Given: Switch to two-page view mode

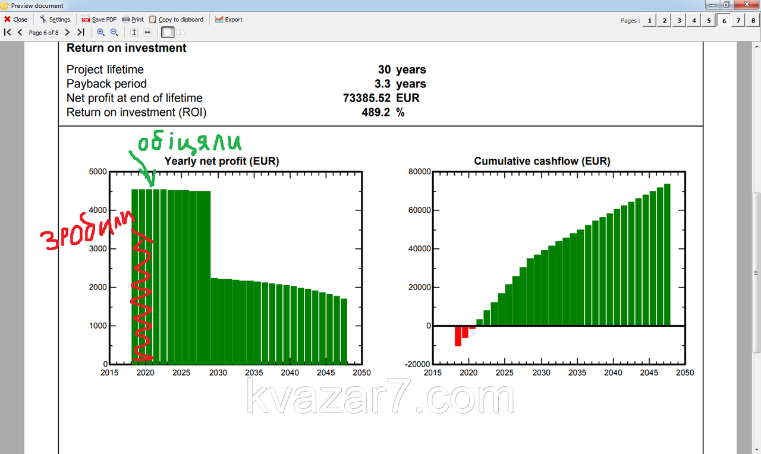Looking at the screenshot, I should 180,32.
